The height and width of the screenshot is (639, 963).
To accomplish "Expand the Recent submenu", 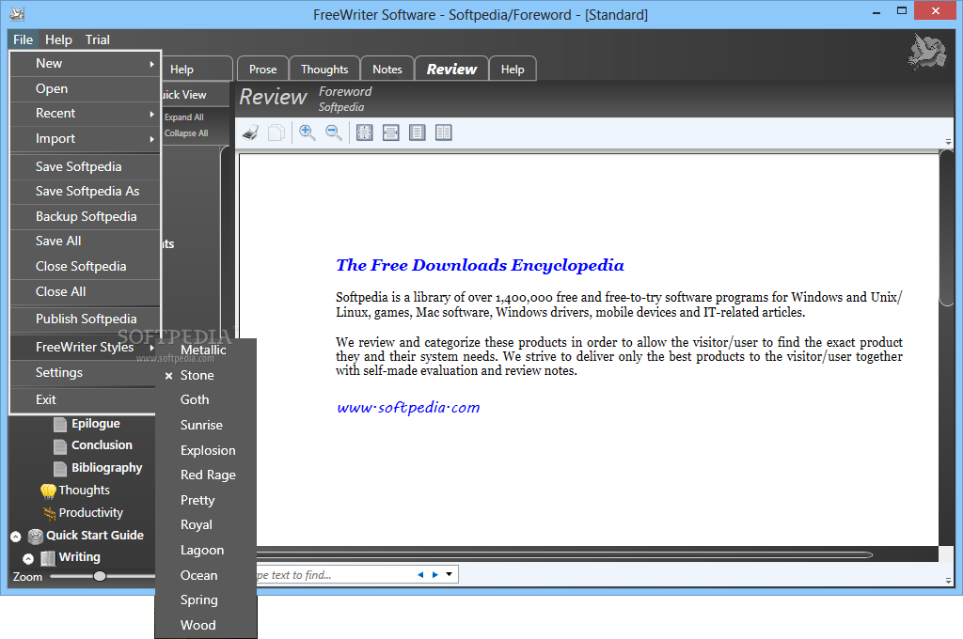I will 86,114.
